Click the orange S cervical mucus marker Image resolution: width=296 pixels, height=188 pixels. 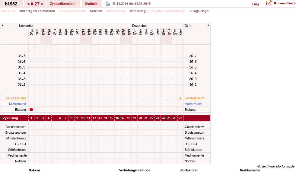[180, 99]
